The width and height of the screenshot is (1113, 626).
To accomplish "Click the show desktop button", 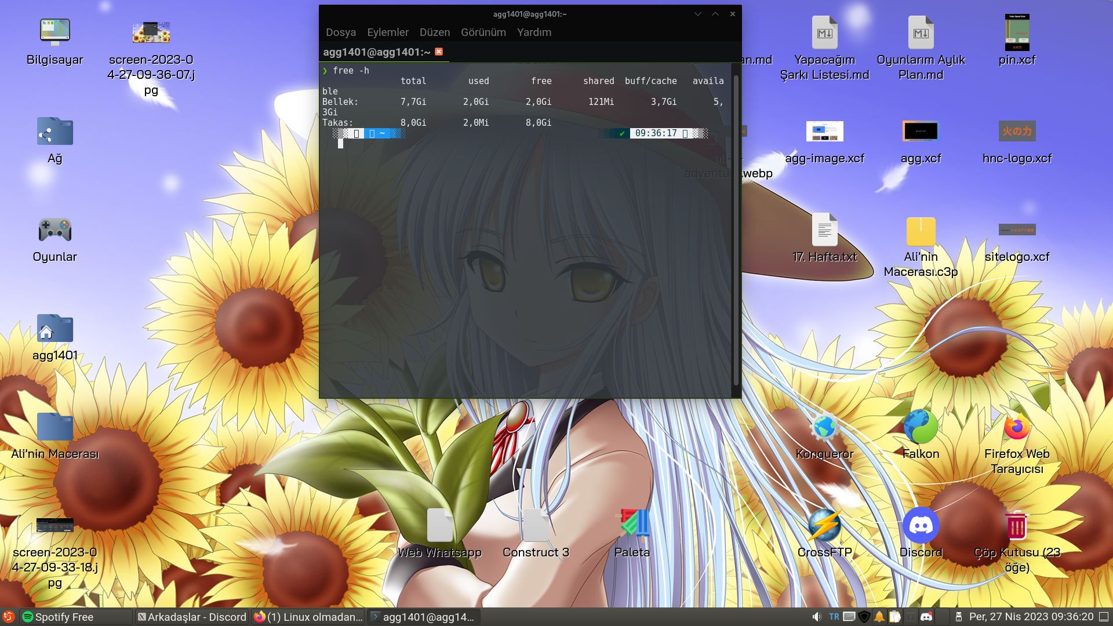I will tap(1104, 617).
